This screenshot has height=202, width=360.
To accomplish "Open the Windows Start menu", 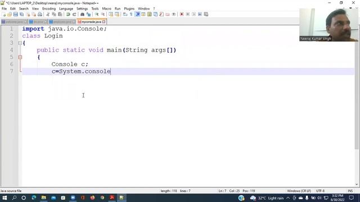I will [4, 198].
